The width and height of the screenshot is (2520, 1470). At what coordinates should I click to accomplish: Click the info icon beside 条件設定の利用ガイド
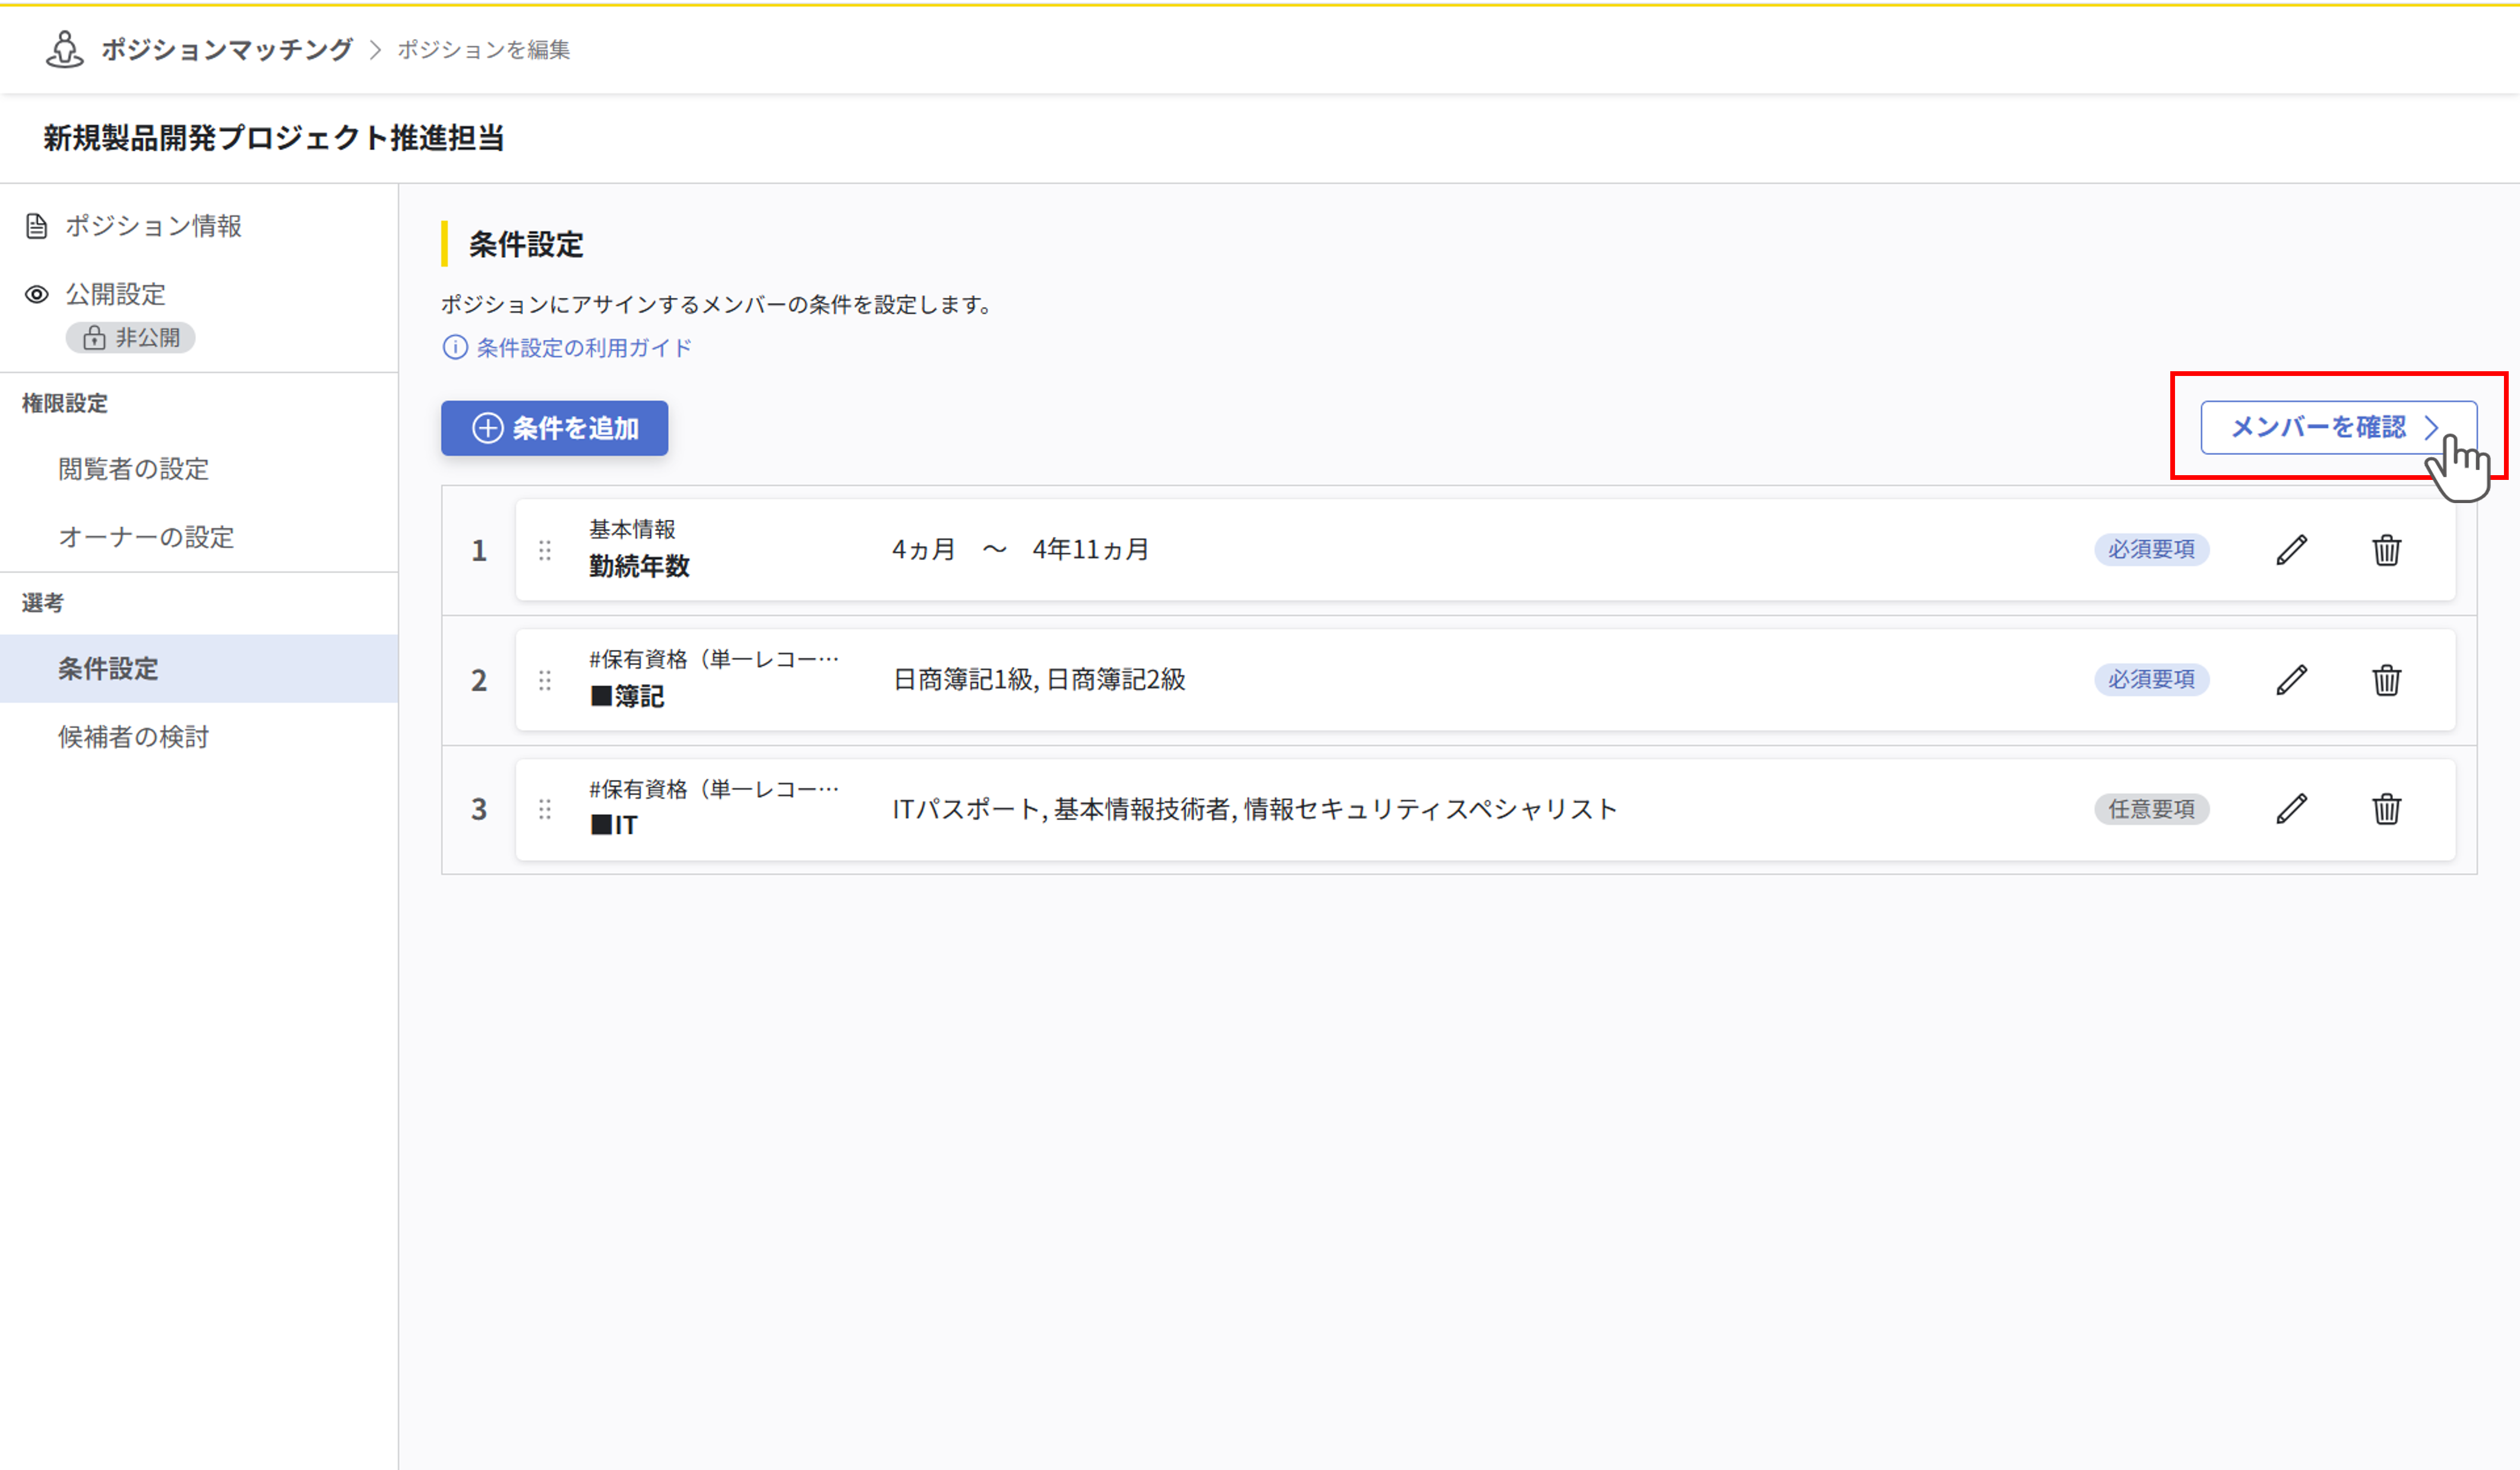[x=455, y=347]
